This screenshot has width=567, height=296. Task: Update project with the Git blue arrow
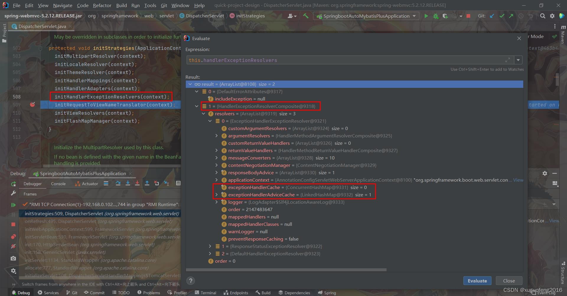click(x=492, y=16)
